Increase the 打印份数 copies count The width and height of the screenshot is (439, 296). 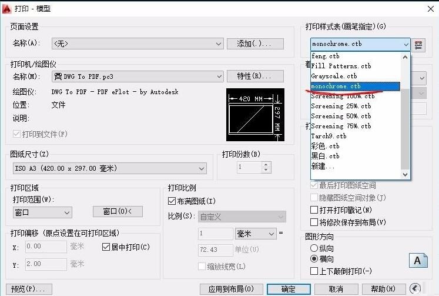(x=266, y=165)
